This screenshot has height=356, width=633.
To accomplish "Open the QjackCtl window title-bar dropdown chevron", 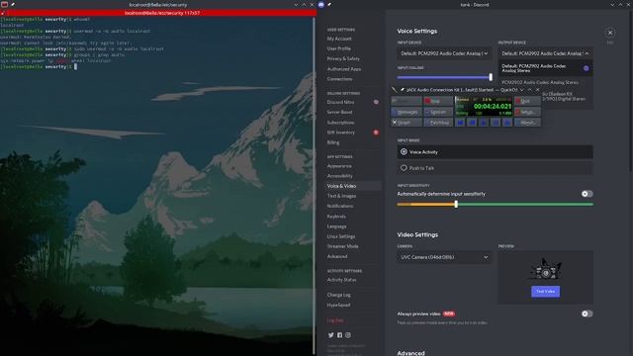I will [521, 90].
